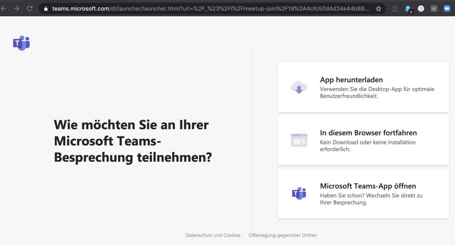Go forward in browser history

point(16,9)
